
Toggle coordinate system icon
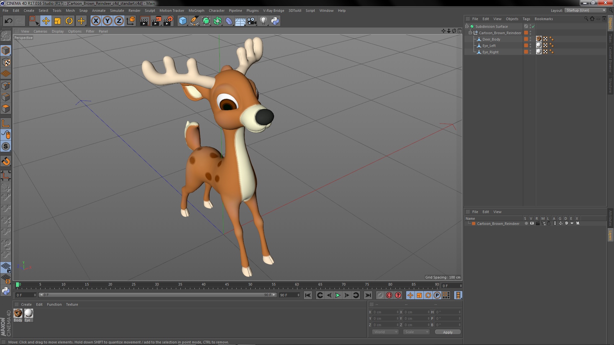click(x=131, y=21)
